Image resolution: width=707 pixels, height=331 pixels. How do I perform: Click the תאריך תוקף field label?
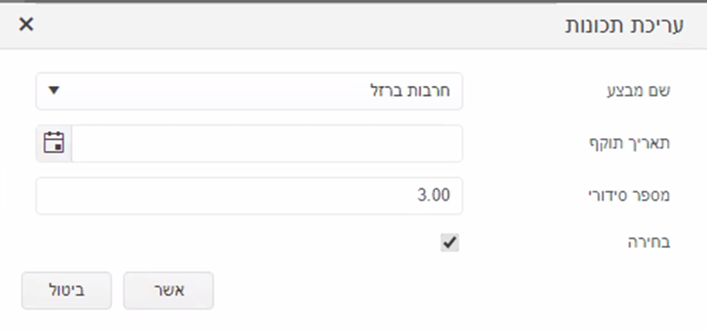(x=630, y=143)
